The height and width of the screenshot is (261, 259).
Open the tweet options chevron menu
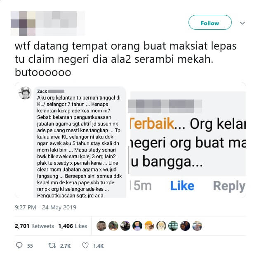click(x=243, y=23)
